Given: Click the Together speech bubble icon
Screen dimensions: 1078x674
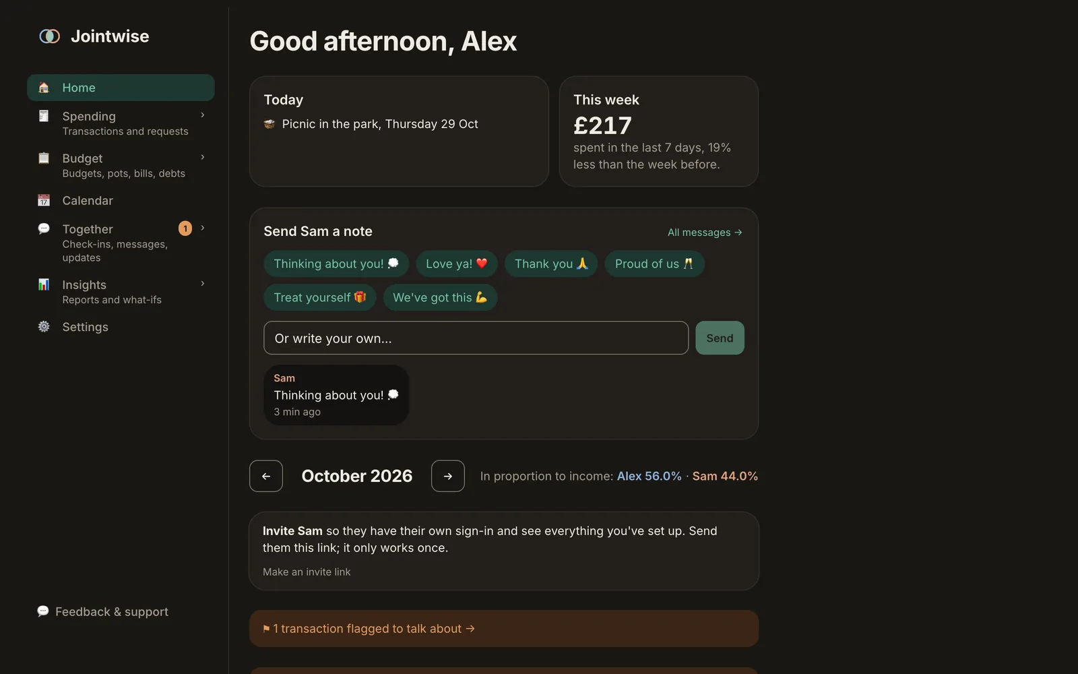Looking at the screenshot, I should pos(44,228).
